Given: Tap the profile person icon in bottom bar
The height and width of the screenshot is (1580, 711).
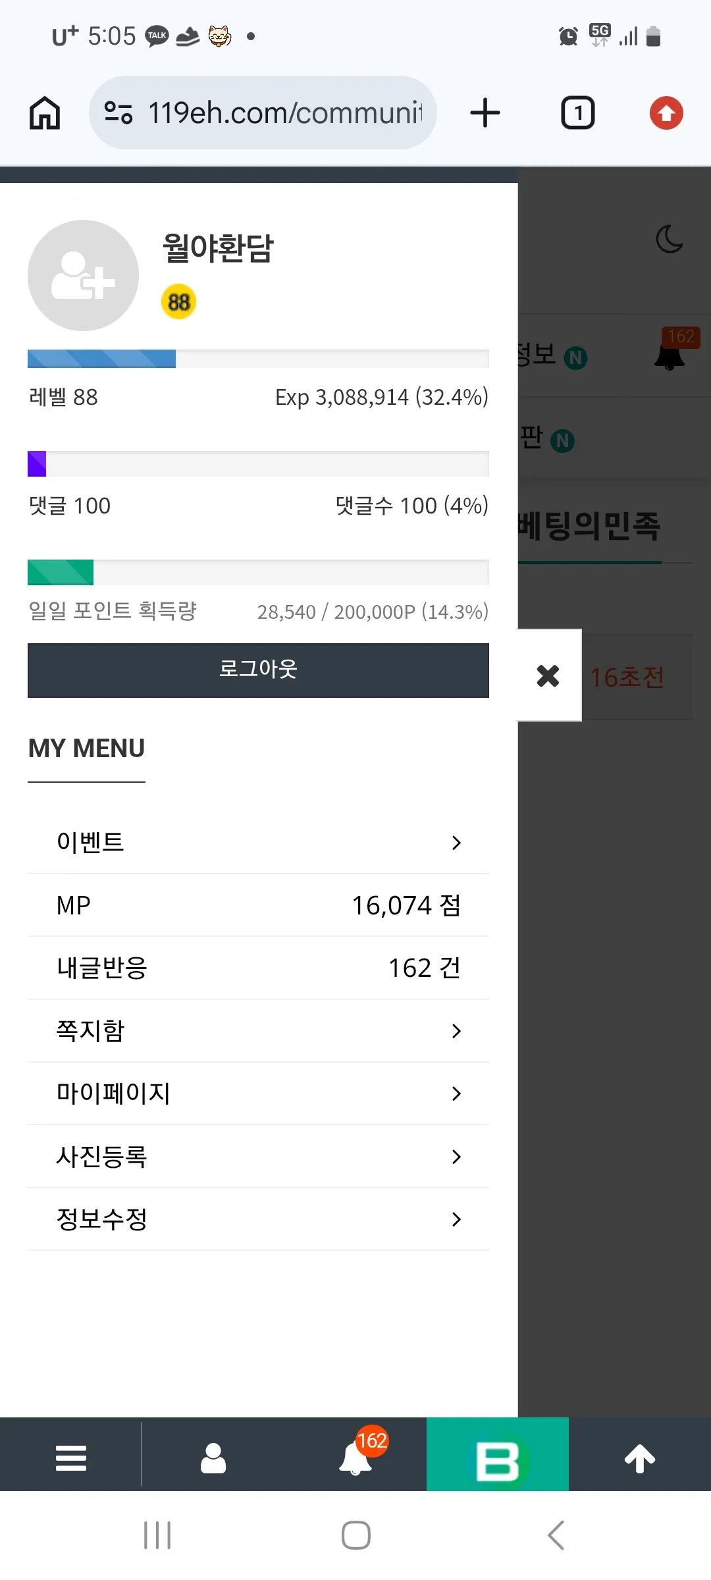Looking at the screenshot, I should (x=213, y=1458).
